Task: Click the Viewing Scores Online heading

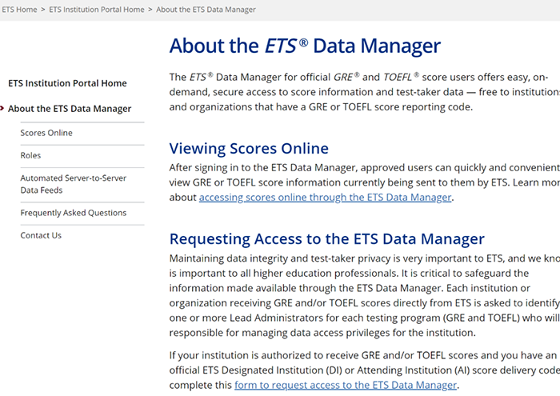Action: click(x=249, y=148)
